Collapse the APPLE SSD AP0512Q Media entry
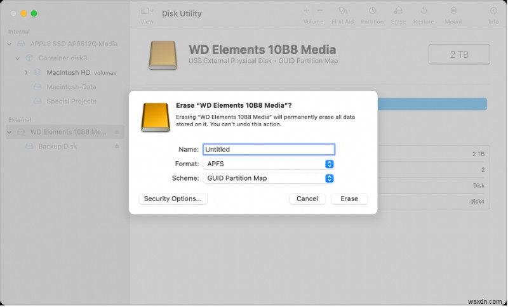 [10, 44]
